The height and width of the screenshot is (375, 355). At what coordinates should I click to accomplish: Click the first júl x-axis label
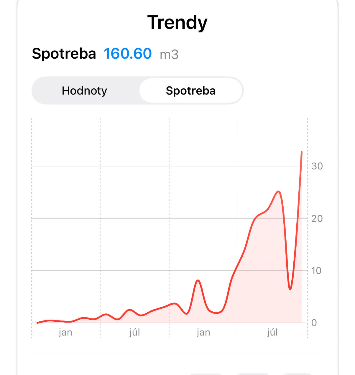pos(134,332)
